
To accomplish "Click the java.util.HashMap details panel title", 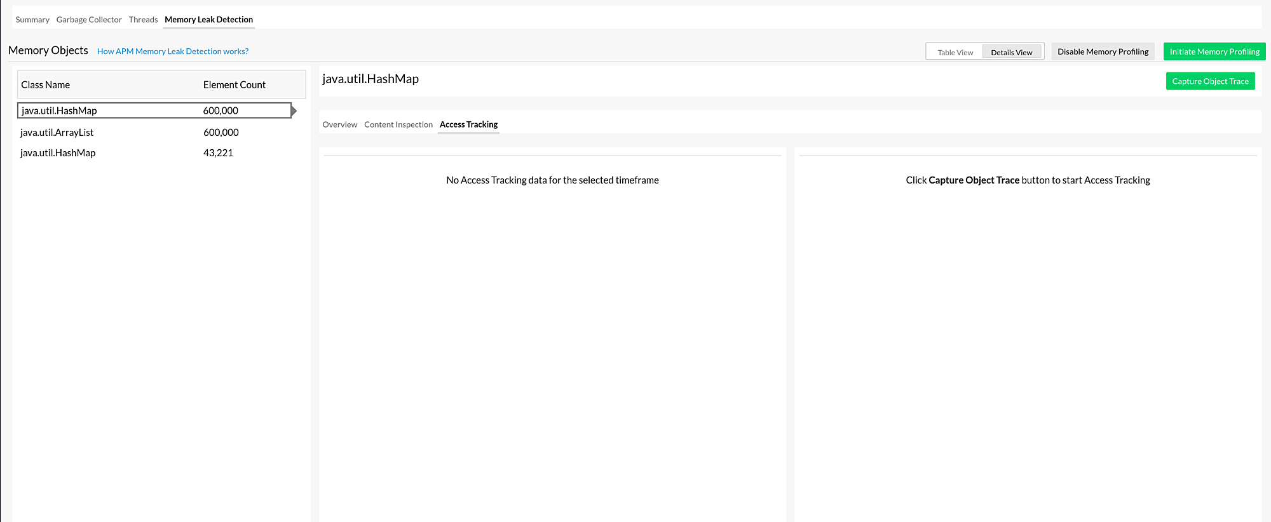I will click(370, 79).
